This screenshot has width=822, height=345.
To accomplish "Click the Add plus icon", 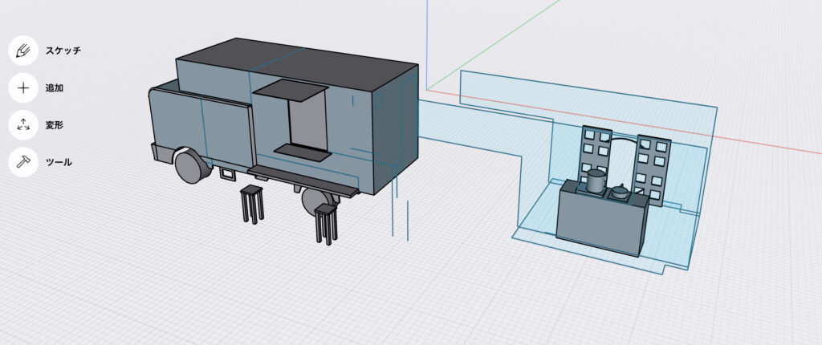I will 24,87.
